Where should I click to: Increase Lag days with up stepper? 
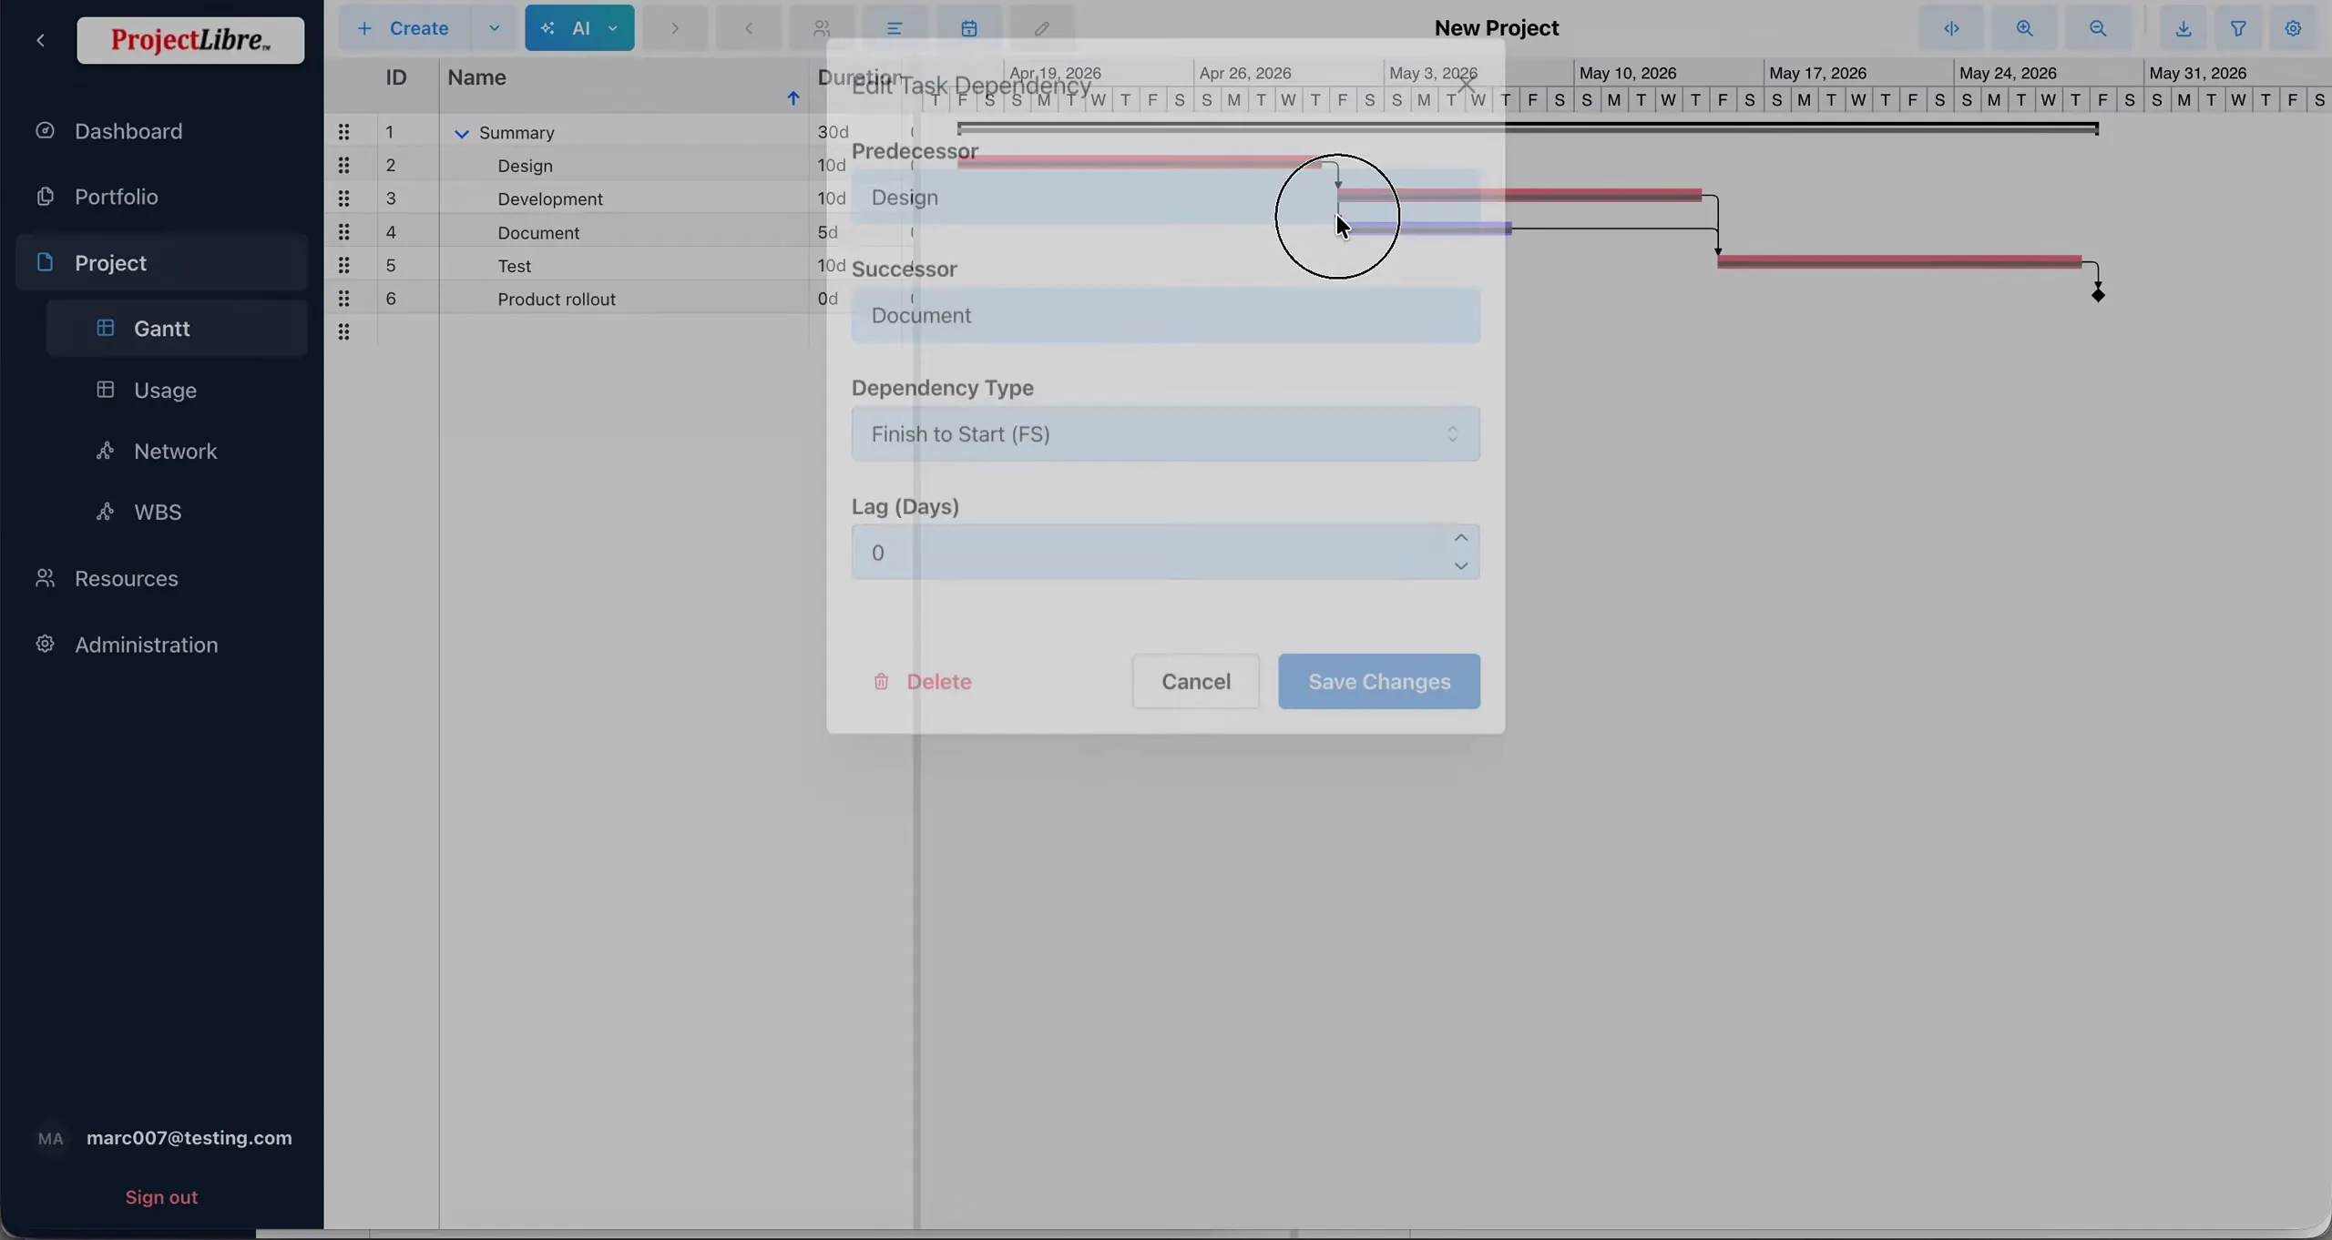coord(1461,538)
